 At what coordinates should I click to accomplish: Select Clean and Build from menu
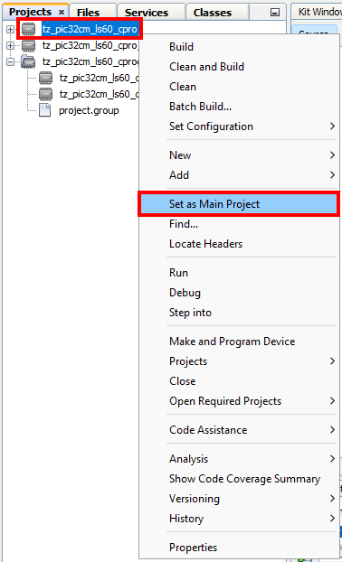click(206, 67)
